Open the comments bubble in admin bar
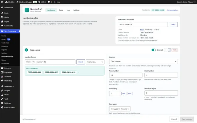This screenshot has width=197, height=123. click(50, 2)
